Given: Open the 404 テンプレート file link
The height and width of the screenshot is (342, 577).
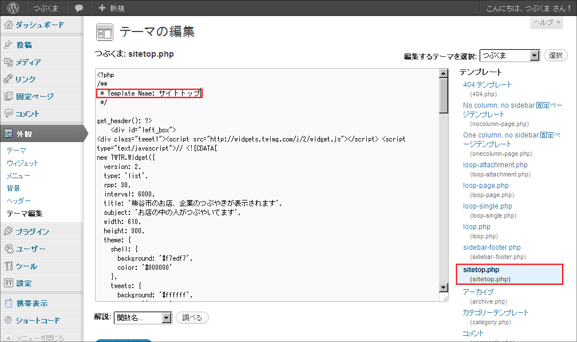Looking at the screenshot, I should click(487, 84).
